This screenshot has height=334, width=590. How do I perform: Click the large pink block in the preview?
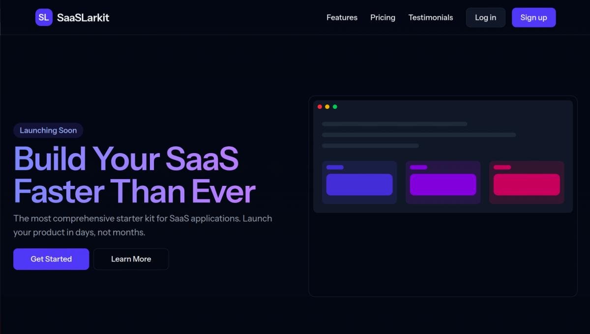coord(527,185)
